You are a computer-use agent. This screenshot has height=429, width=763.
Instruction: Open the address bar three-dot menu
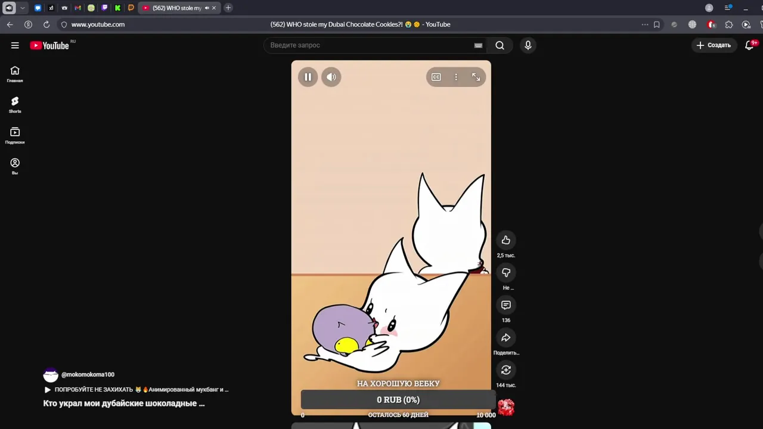(644, 24)
